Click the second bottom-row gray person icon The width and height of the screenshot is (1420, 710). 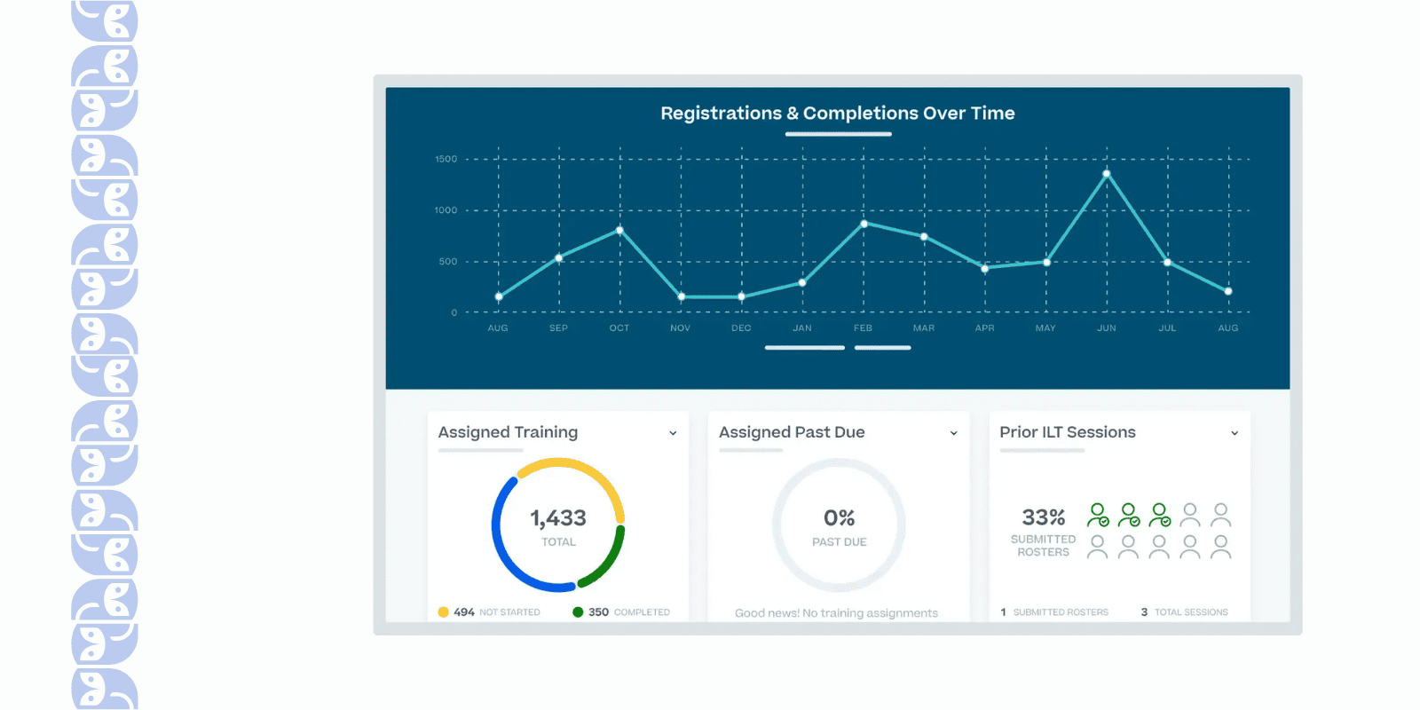point(1128,547)
